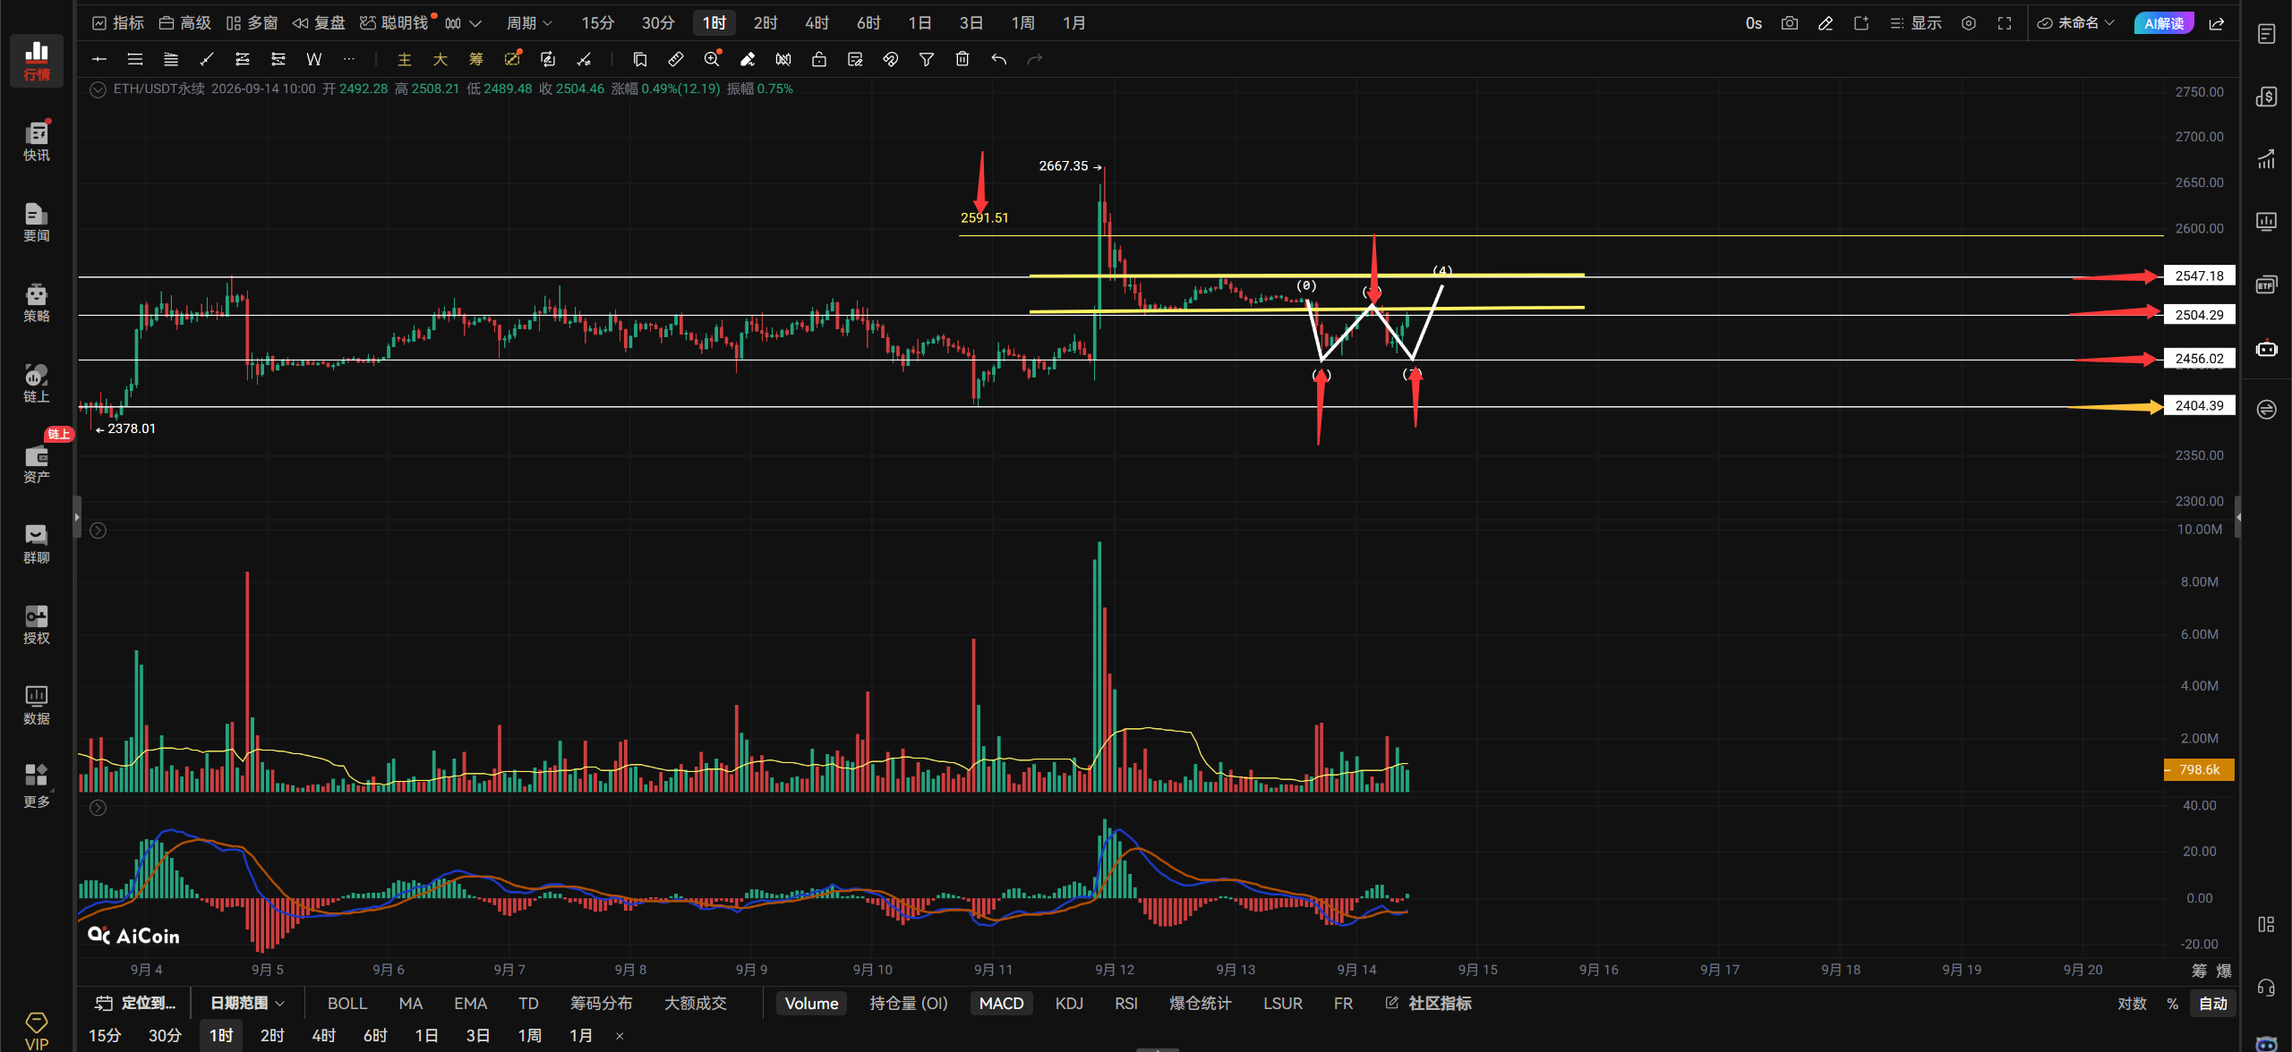
Task: Switch to the 15分 timeframe in top bar
Action: (597, 23)
